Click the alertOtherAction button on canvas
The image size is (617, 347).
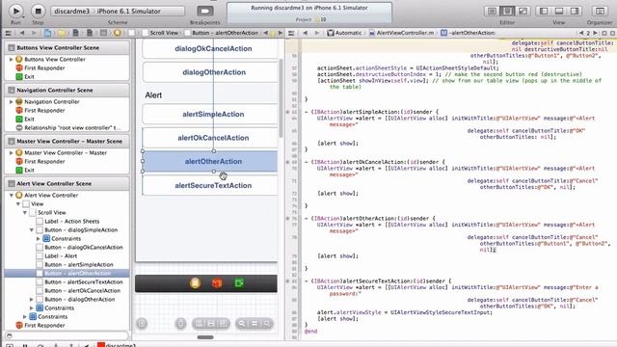210,162
